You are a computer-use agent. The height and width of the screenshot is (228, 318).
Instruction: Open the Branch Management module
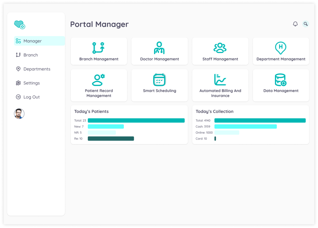point(99,51)
